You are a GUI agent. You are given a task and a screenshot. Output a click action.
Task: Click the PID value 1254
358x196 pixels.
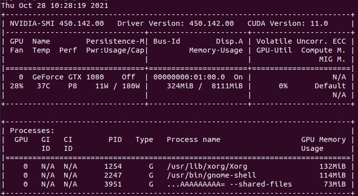[113, 166]
